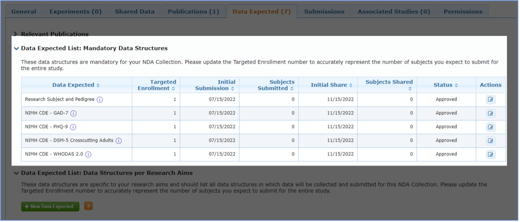This screenshot has height=222, width=520.
Task: Expand the Relevant Publications section
Action: coord(16,34)
